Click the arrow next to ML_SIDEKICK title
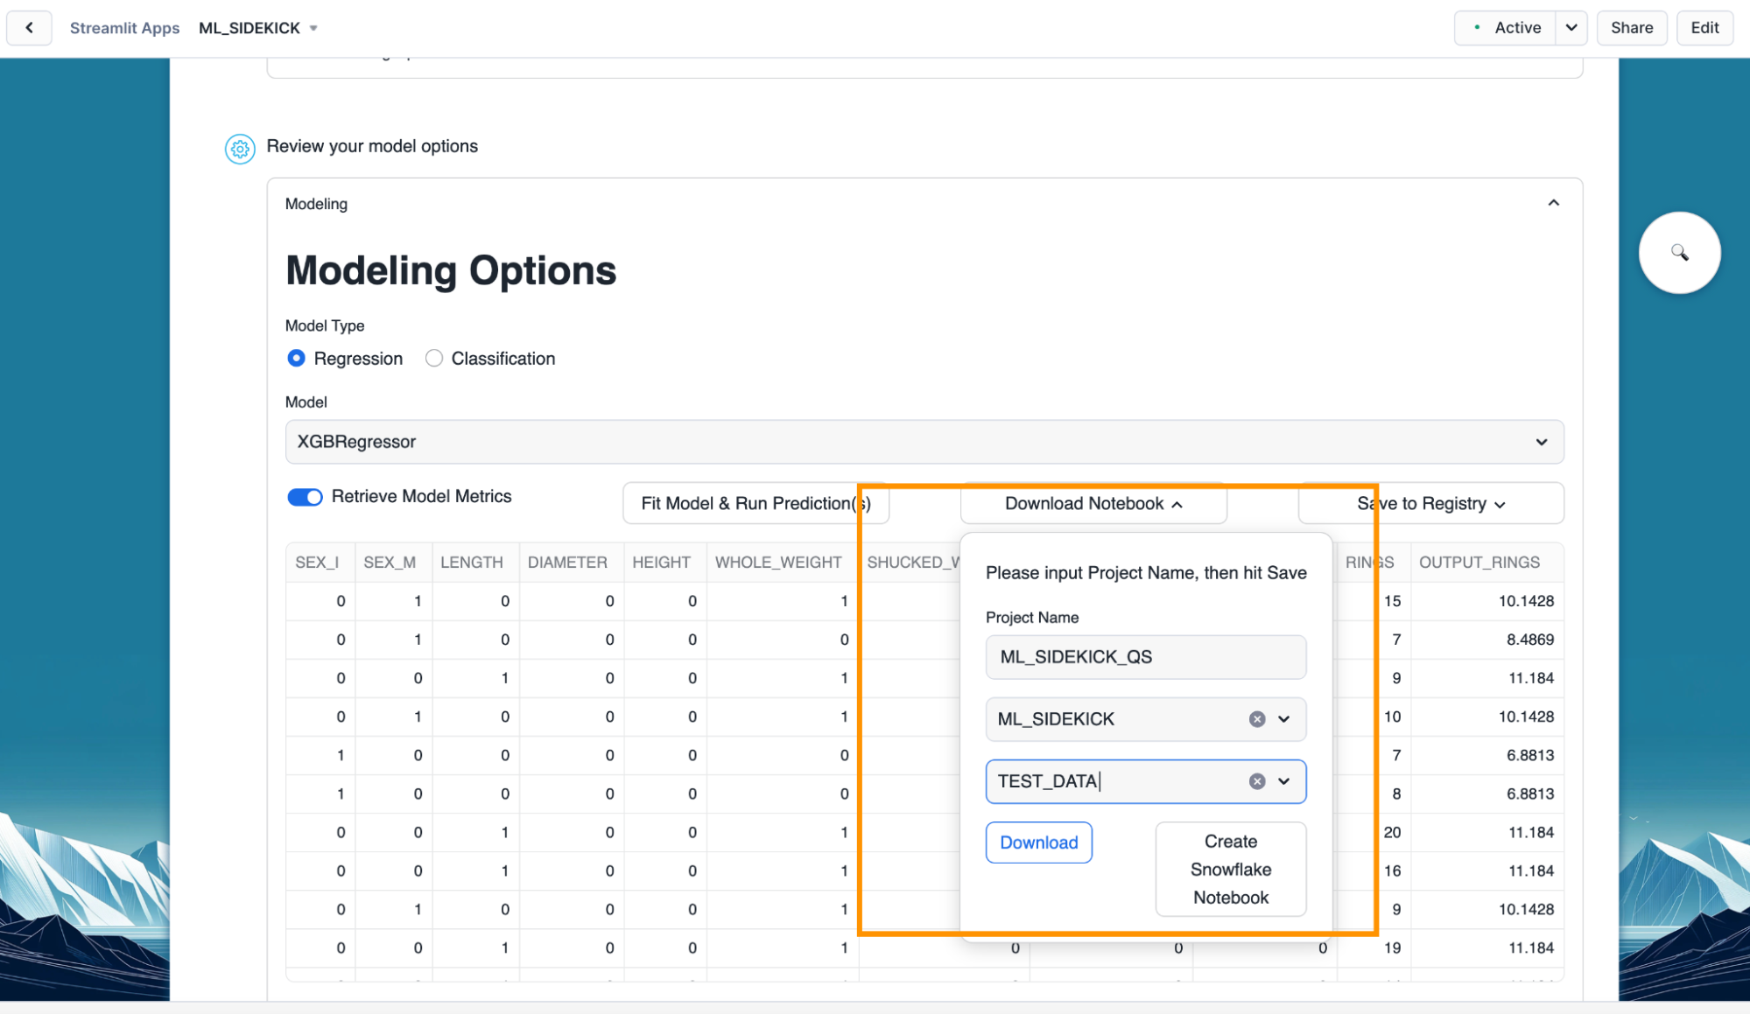 pyautogui.click(x=313, y=29)
